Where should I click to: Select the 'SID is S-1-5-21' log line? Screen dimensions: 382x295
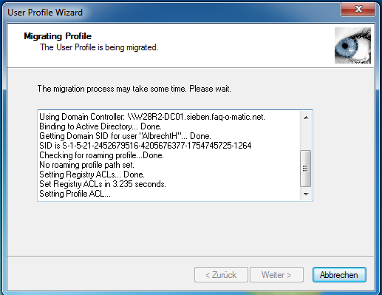[145, 146]
